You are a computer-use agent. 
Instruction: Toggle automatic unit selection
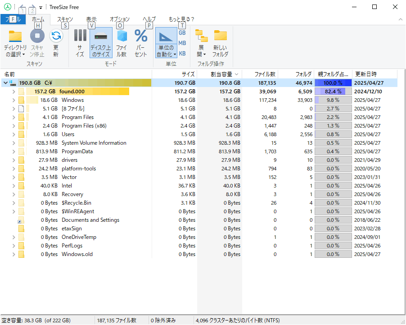[x=166, y=43]
